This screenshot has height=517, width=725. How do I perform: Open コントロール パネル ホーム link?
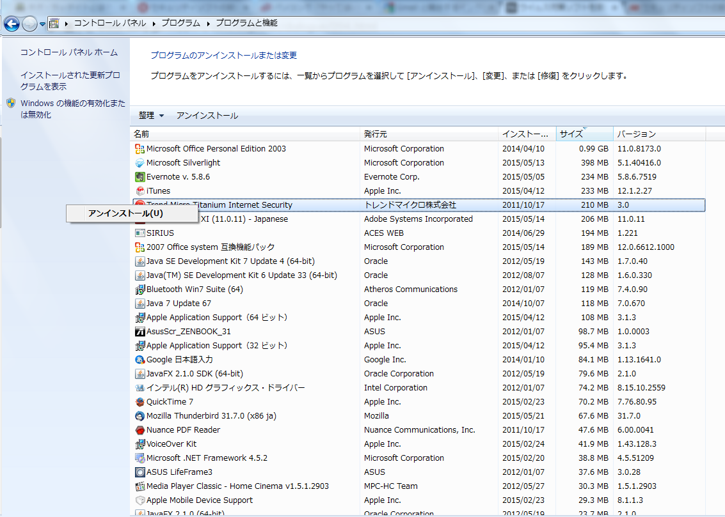69,52
